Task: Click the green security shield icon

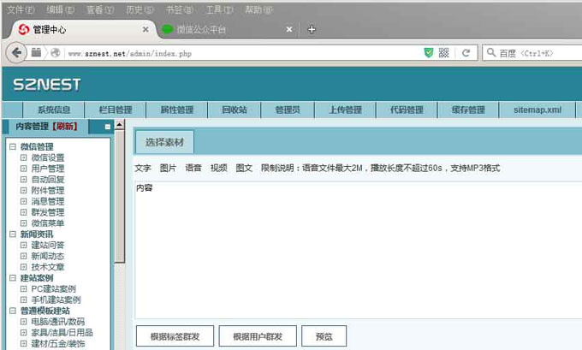Action: 428,52
